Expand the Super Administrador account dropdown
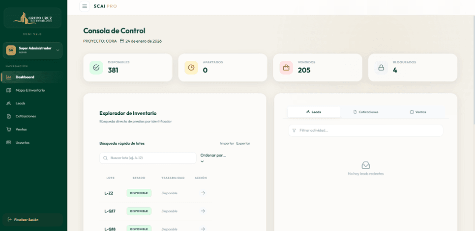Viewport: 475px width, 231px height. [58, 50]
